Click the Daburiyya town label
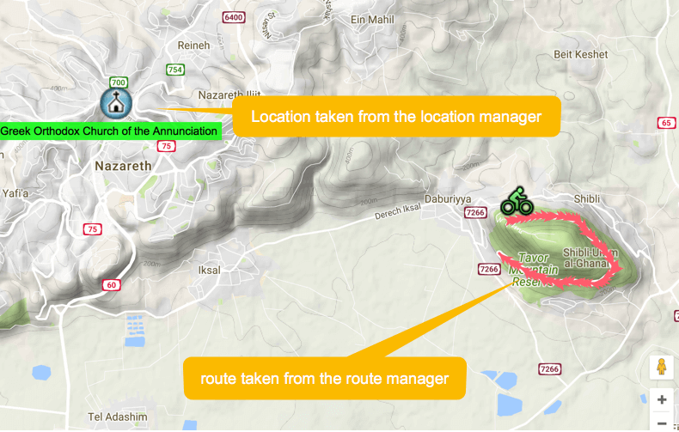The image size is (679, 432). (x=447, y=199)
